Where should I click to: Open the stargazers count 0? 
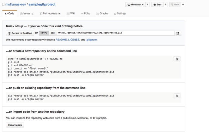pyautogui.click(x=165, y=5)
